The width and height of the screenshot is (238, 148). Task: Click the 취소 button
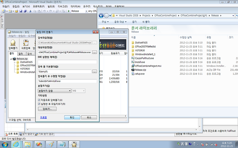(89, 117)
